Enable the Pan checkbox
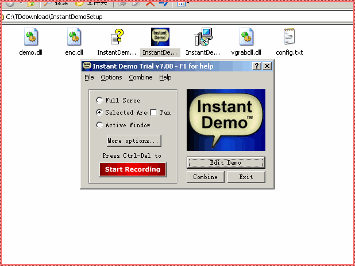355x266 pixels. click(x=154, y=112)
